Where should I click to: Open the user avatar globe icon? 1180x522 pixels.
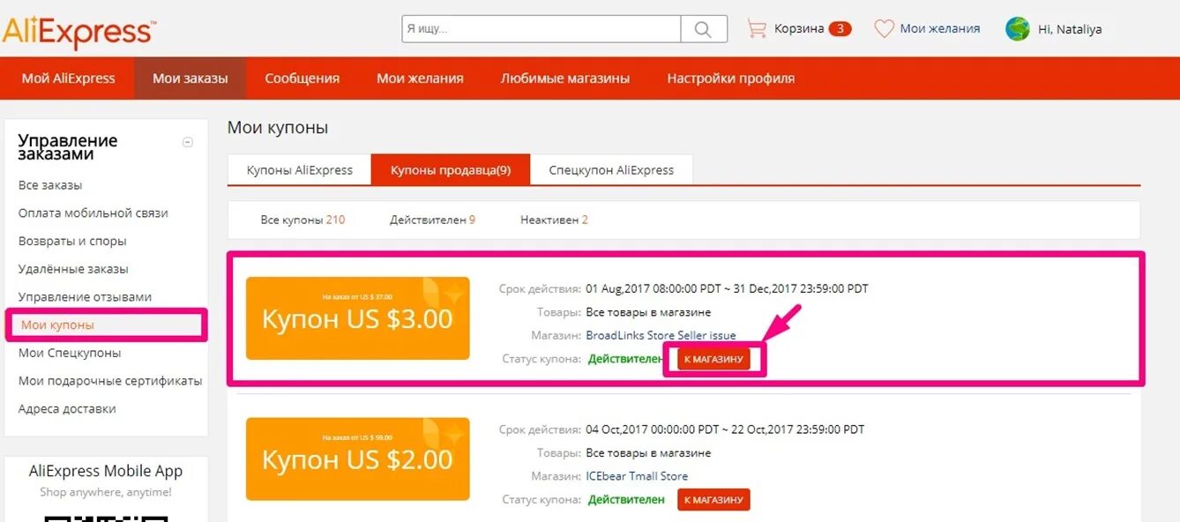pyautogui.click(x=1018, y=29)
